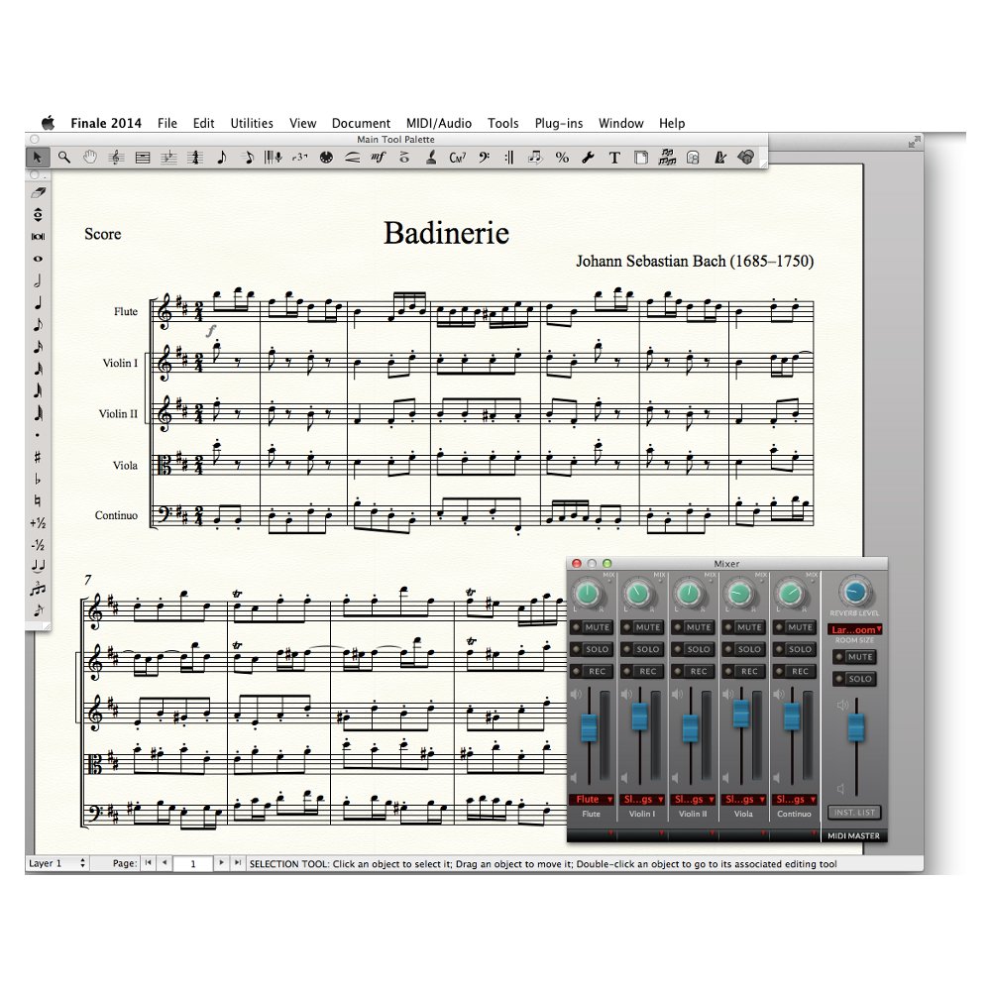Select the Page Layout tool
The image size is (991, 991).
(x=641, y=158)
